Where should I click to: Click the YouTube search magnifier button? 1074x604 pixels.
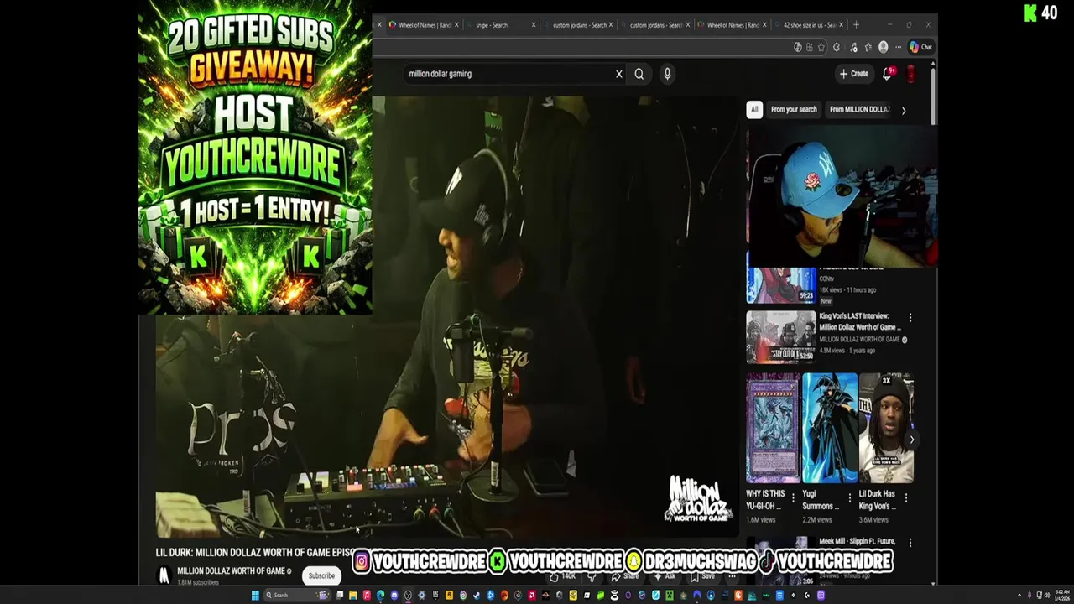[639, 74]
